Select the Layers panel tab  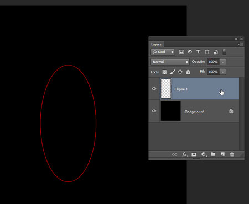(x=156, y=44)
